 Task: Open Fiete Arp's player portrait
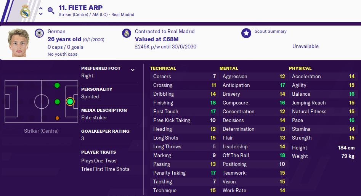pyautogui.click(x=18, y=43)
